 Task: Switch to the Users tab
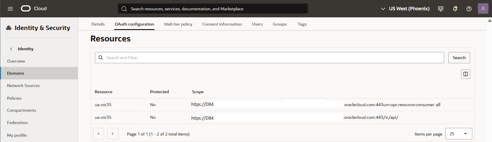click(257, 24)
